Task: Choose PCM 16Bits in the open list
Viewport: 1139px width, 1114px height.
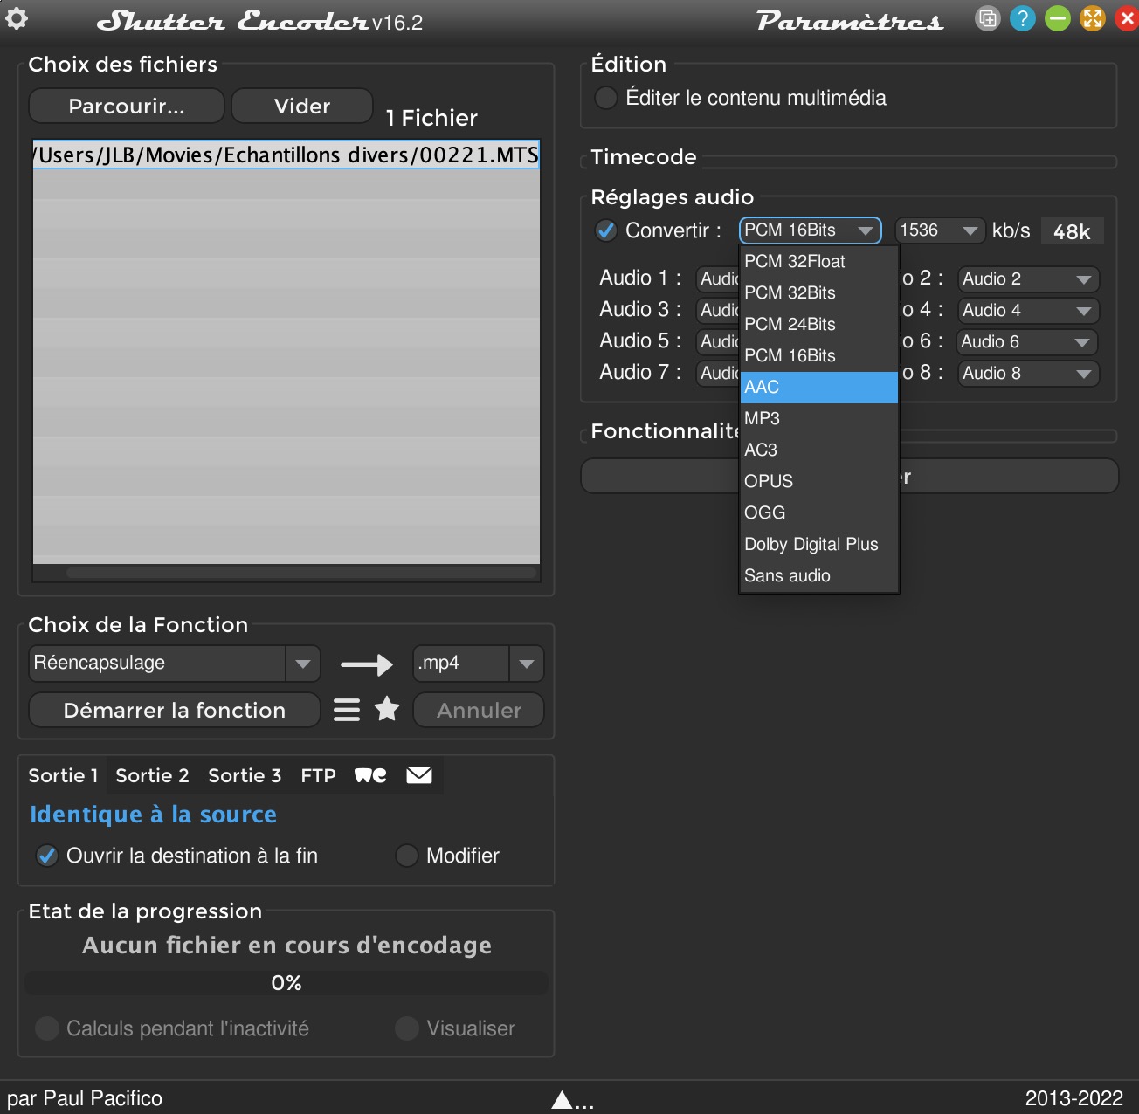Action: click(819, 356)
